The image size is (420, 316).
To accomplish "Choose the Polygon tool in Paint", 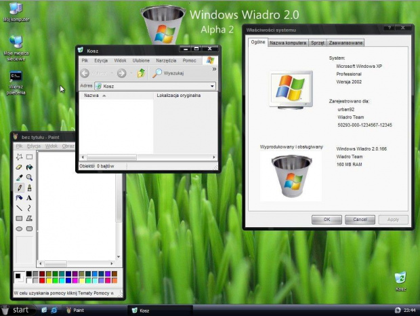I will coord(29,218).
